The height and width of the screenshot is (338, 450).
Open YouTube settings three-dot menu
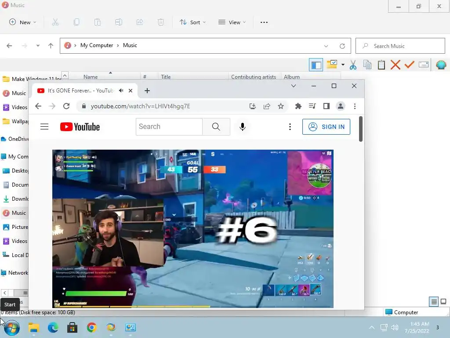290,127
